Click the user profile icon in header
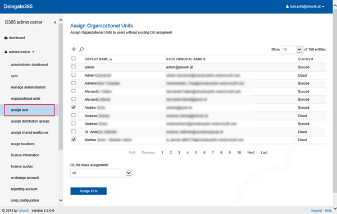Viewport: 337px width, 214px height. click(287, 6)
